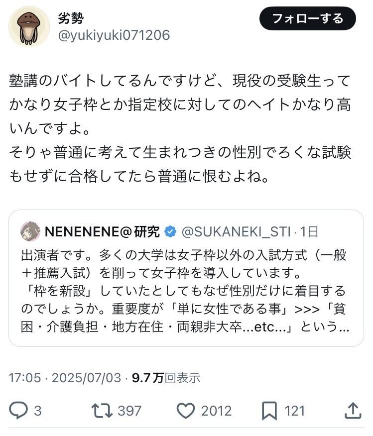Click the 2012 likes count
Screen dimensions: 373x436
click(x=216, y=411)
